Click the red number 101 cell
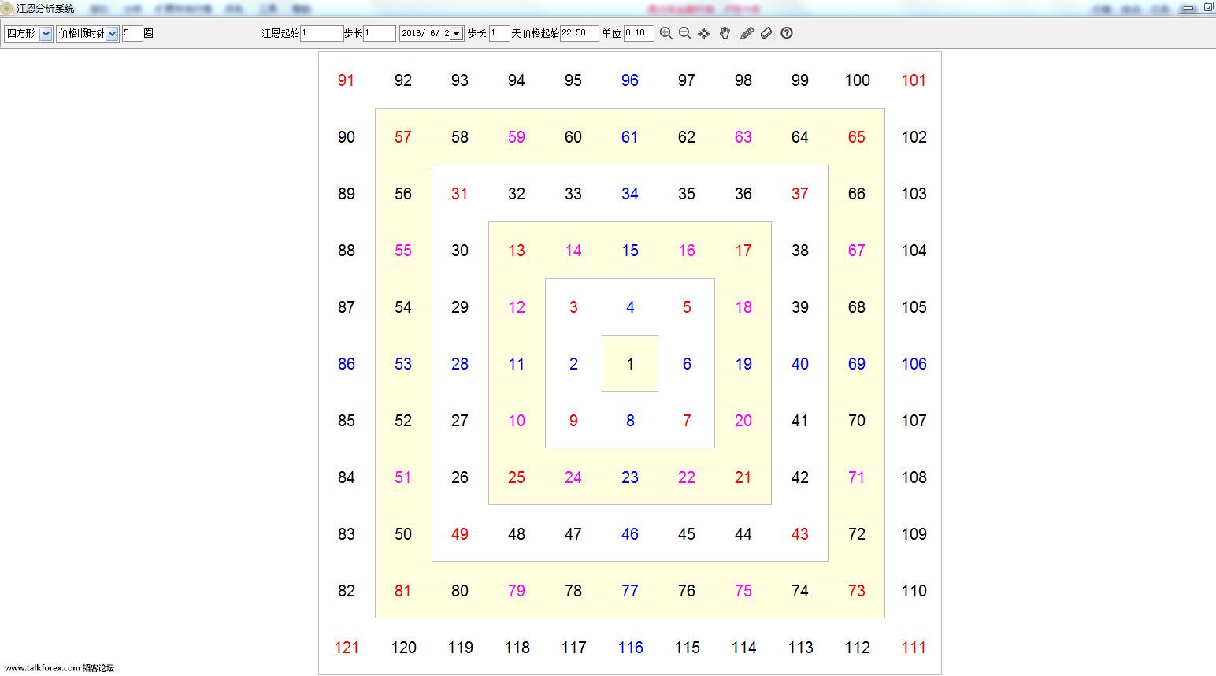This screenshot has height=676, width=1216. [914, 80]
